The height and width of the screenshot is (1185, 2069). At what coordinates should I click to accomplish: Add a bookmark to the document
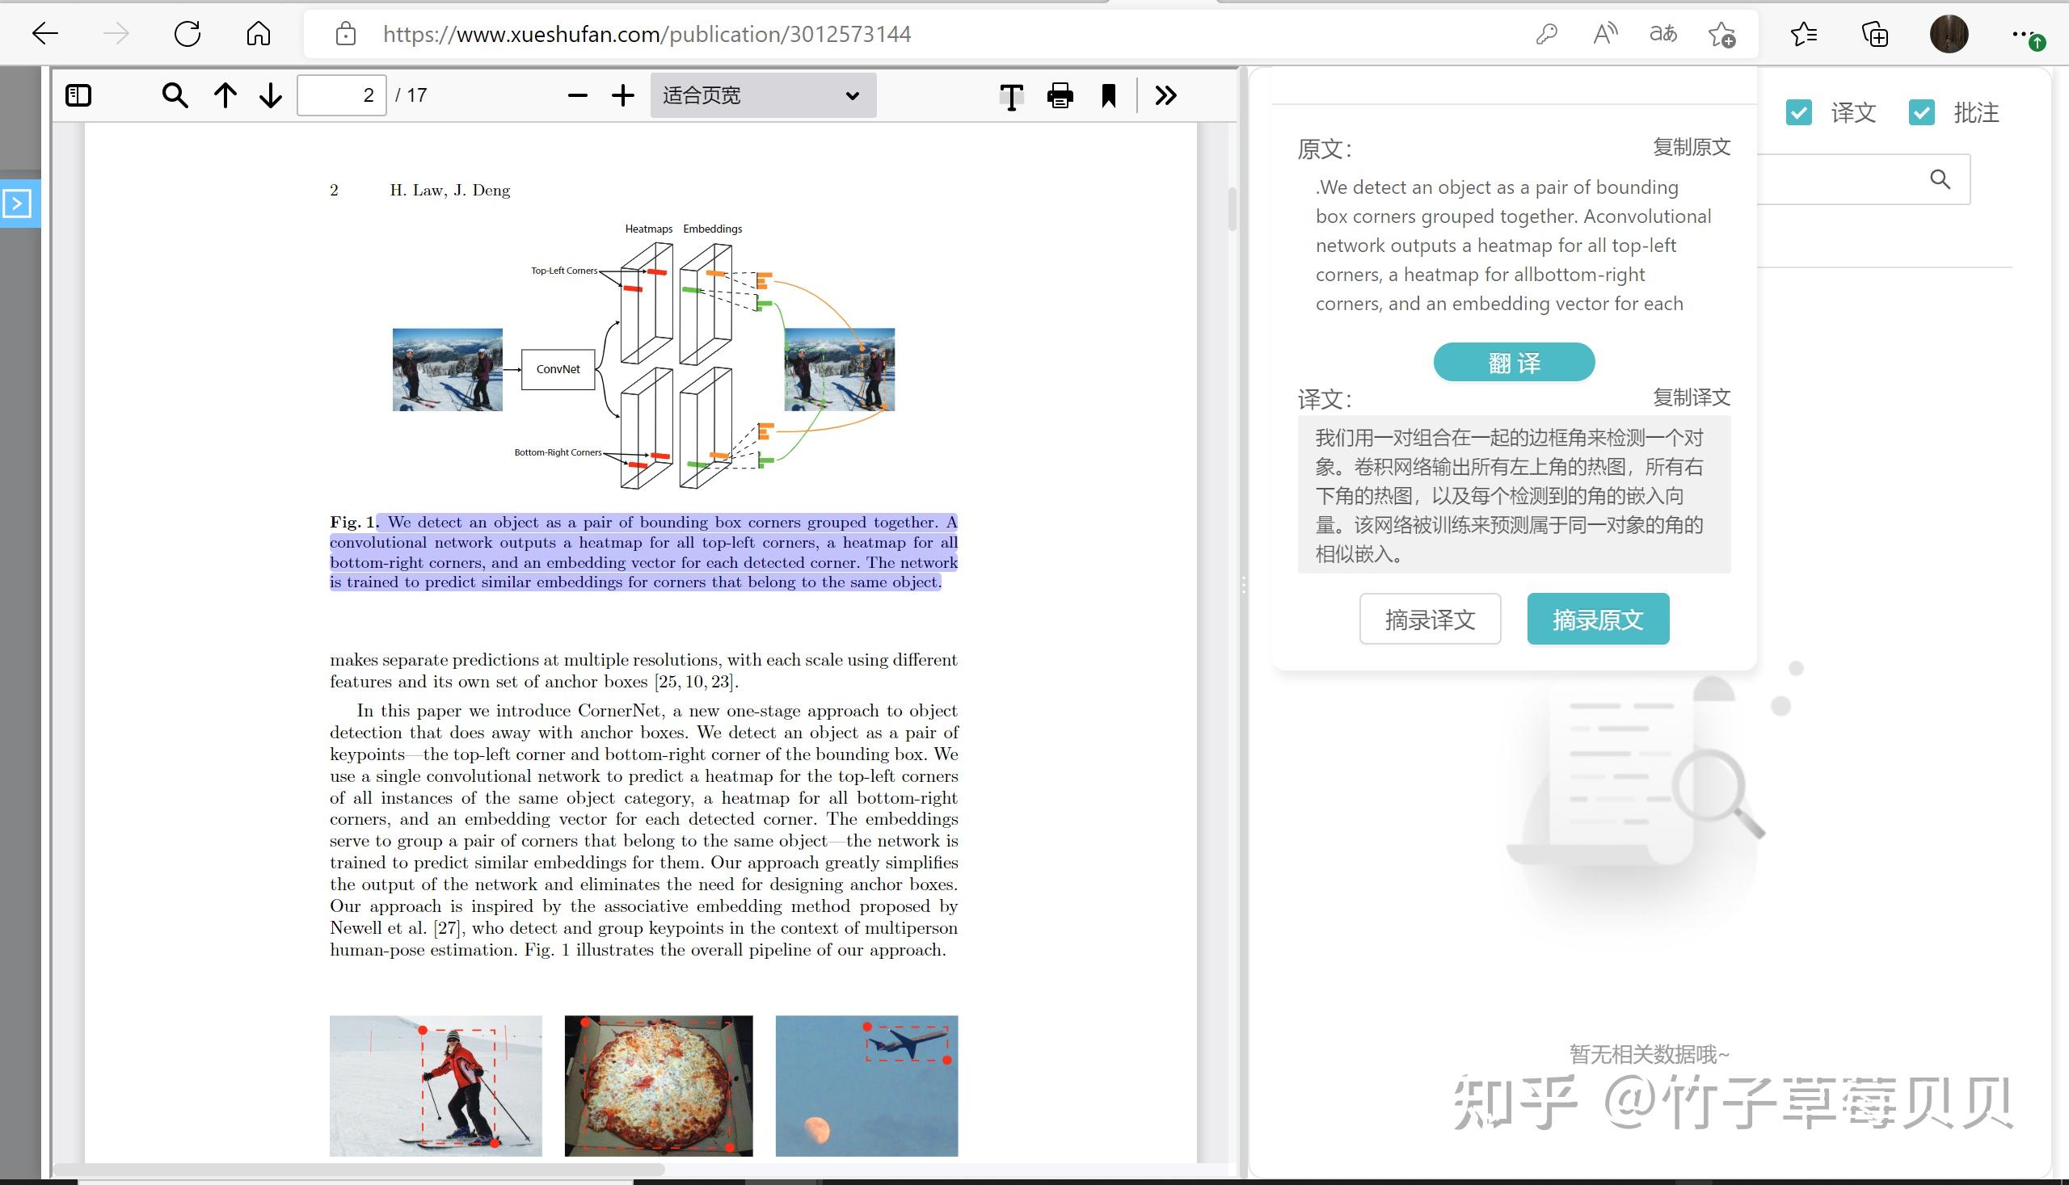coord(1107,95)
